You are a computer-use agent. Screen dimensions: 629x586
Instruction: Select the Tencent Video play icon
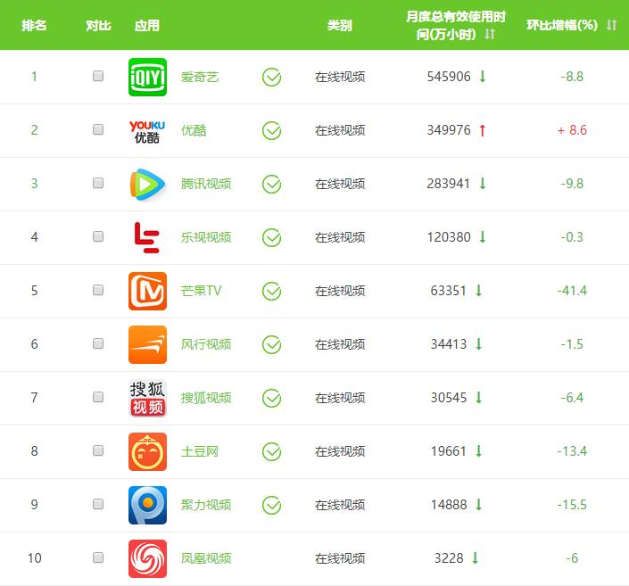click(x=147, y=184)
